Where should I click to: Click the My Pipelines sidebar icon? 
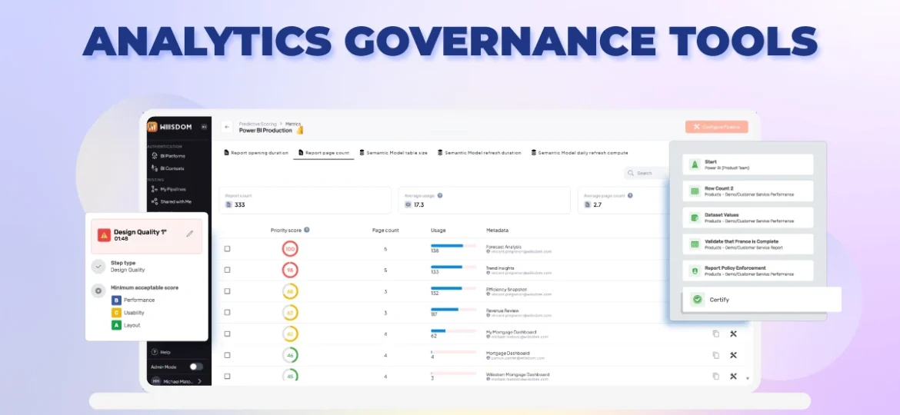[x=155, y=189]
